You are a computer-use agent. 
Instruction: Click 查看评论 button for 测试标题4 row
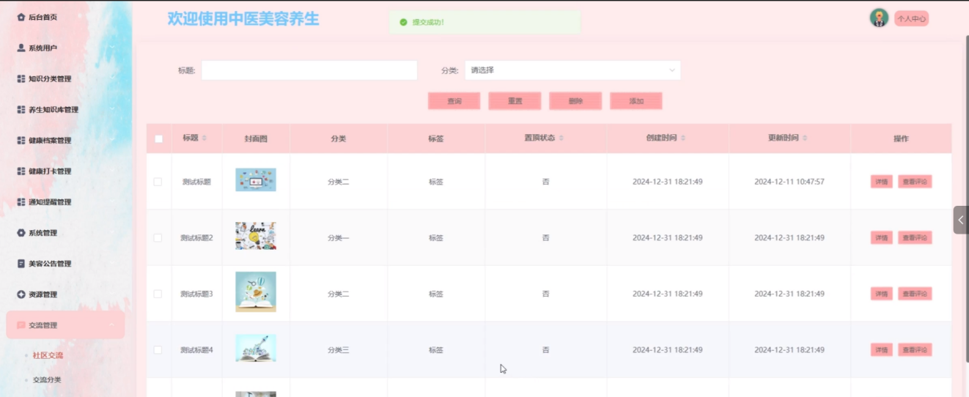pos(915,350)
